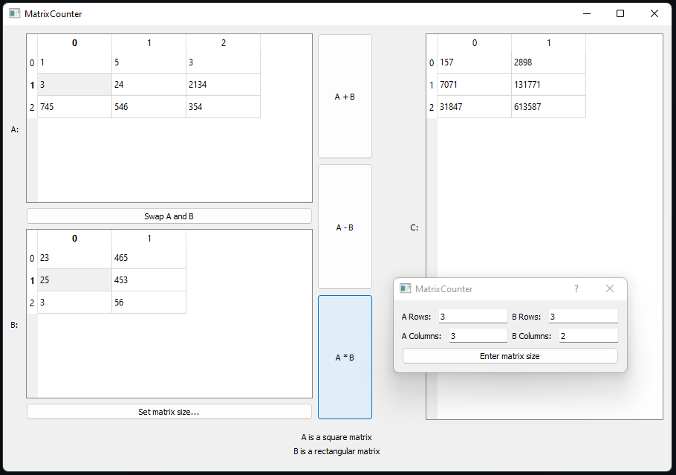Click the 'A is a square matrix' status text
The height and width of the screenshot is (475, 676).
337,437
